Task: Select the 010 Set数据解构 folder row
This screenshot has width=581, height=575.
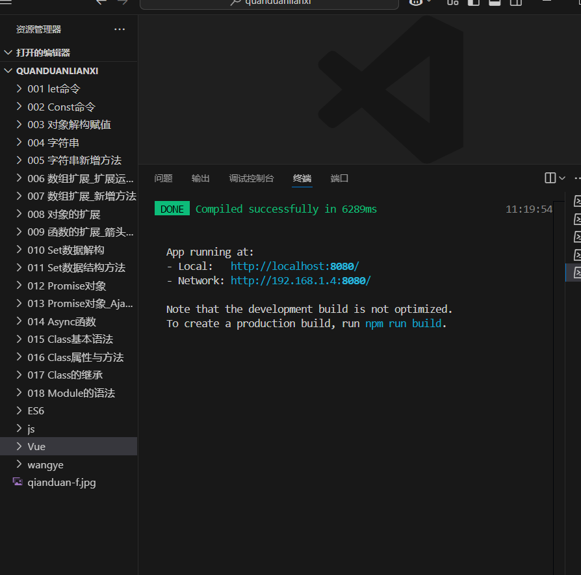Action: coord(68,250)
